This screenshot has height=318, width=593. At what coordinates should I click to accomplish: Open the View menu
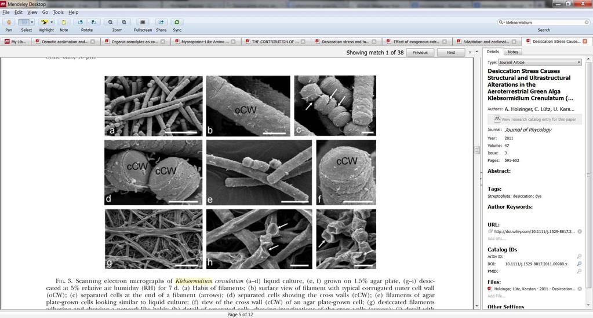[32, 12]
